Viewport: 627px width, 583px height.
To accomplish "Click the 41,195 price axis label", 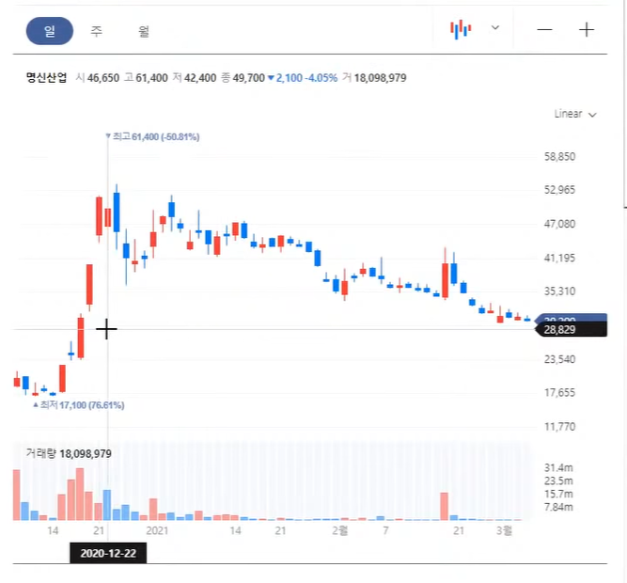I will [x=559, y=258].
